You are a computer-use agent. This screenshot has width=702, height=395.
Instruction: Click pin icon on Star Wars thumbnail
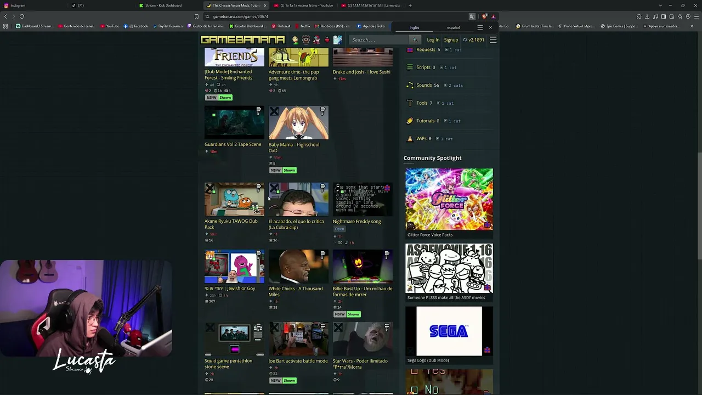(387, 328)
